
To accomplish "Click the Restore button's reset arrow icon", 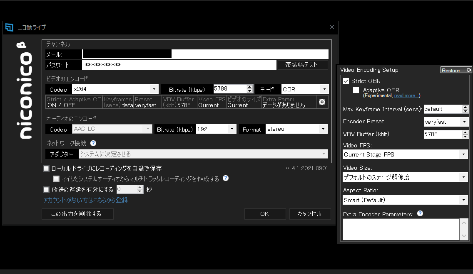I will click(x=468, y=70).
